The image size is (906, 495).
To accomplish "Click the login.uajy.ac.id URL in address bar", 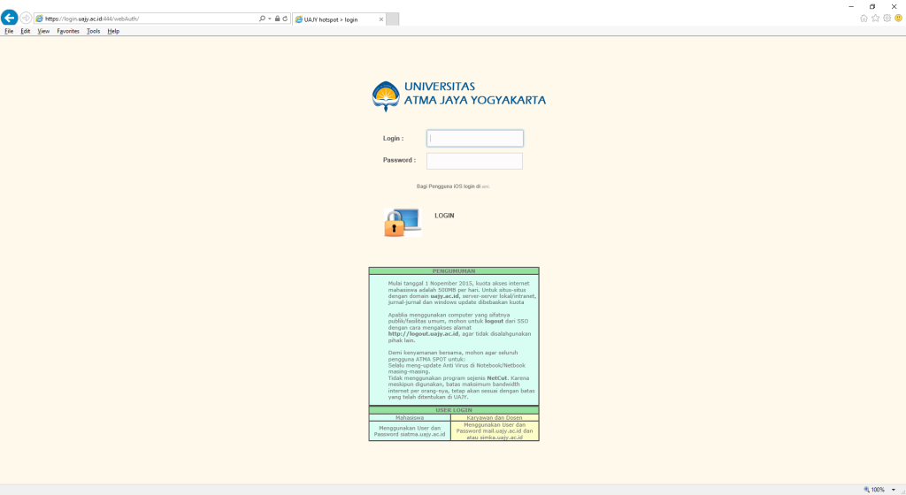I will click(x=92, y=19).
